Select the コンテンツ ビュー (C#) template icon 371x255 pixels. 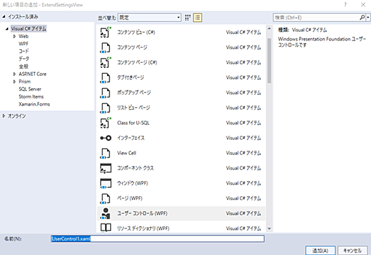(106, 32)
